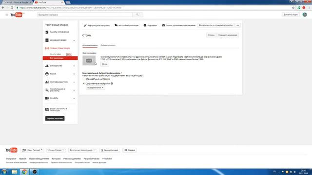Expand the Канал section arrow
The image size is (312, 175).
[x=74, y=74]
